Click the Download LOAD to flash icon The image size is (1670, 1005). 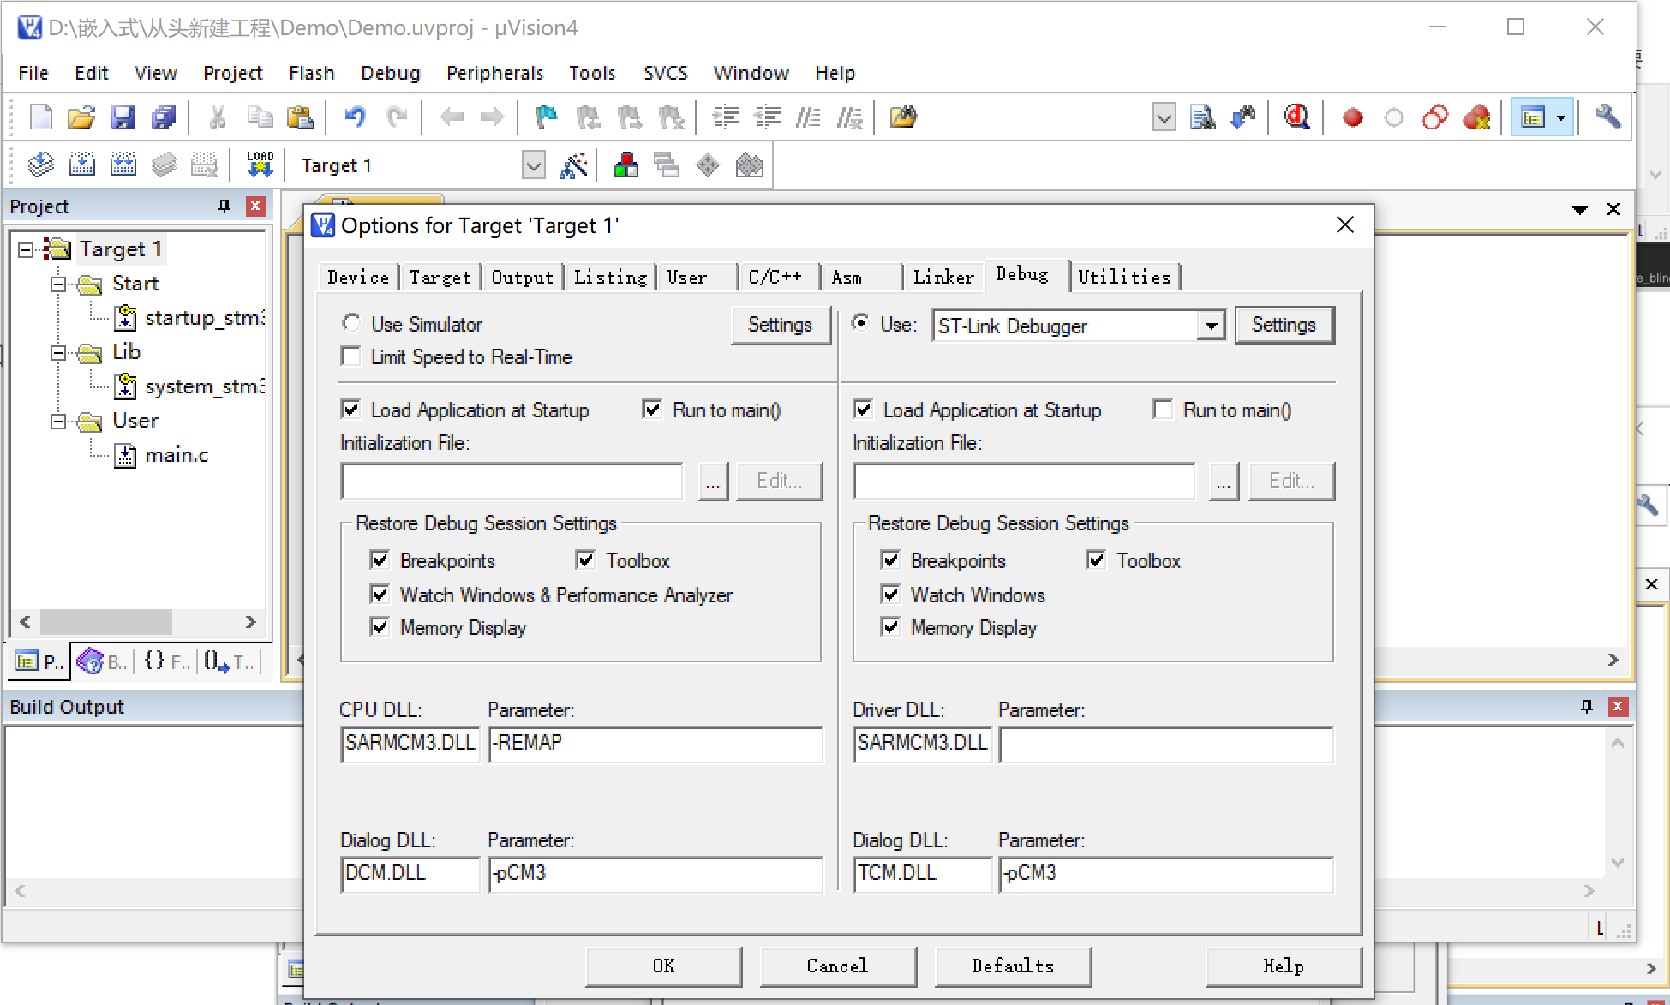pos(259,165)
